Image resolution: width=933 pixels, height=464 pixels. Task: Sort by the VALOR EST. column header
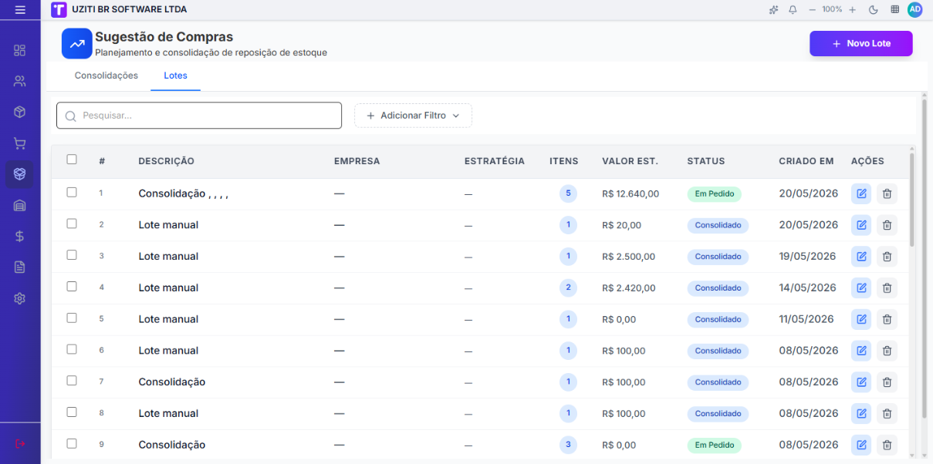[630, 161]
